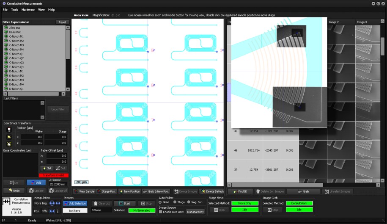Click the image table left arrow
The width and height of the screenshot is (387, 224).
tap(229, 185)
